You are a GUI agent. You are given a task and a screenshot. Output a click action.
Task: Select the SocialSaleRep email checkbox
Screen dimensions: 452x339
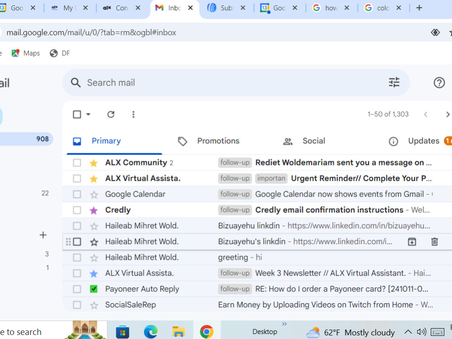(77, 305)
